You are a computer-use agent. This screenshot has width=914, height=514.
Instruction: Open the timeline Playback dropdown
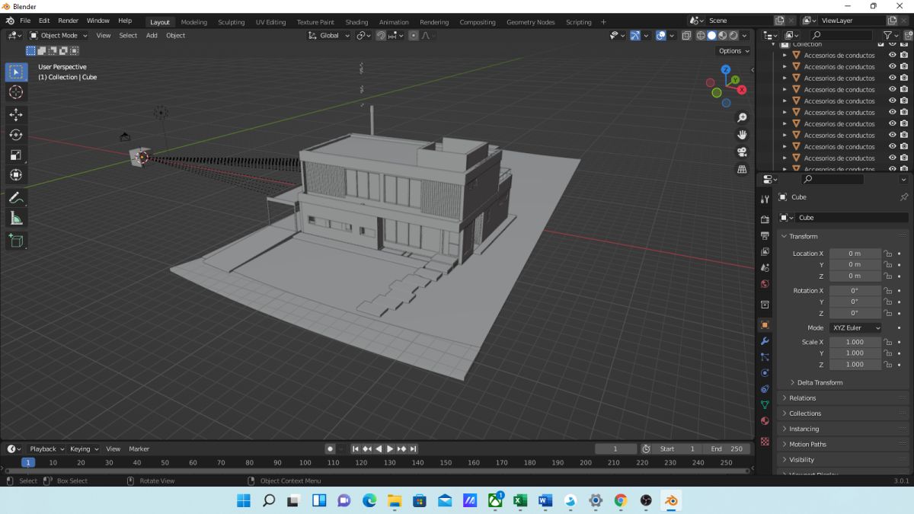[x=47, y=449]
